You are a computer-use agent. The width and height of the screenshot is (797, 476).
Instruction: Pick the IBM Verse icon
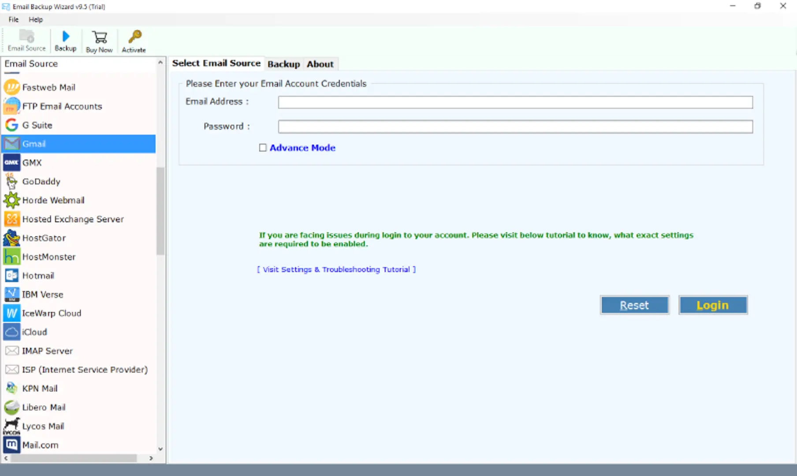pyautogui.click(x=12, y=294)
